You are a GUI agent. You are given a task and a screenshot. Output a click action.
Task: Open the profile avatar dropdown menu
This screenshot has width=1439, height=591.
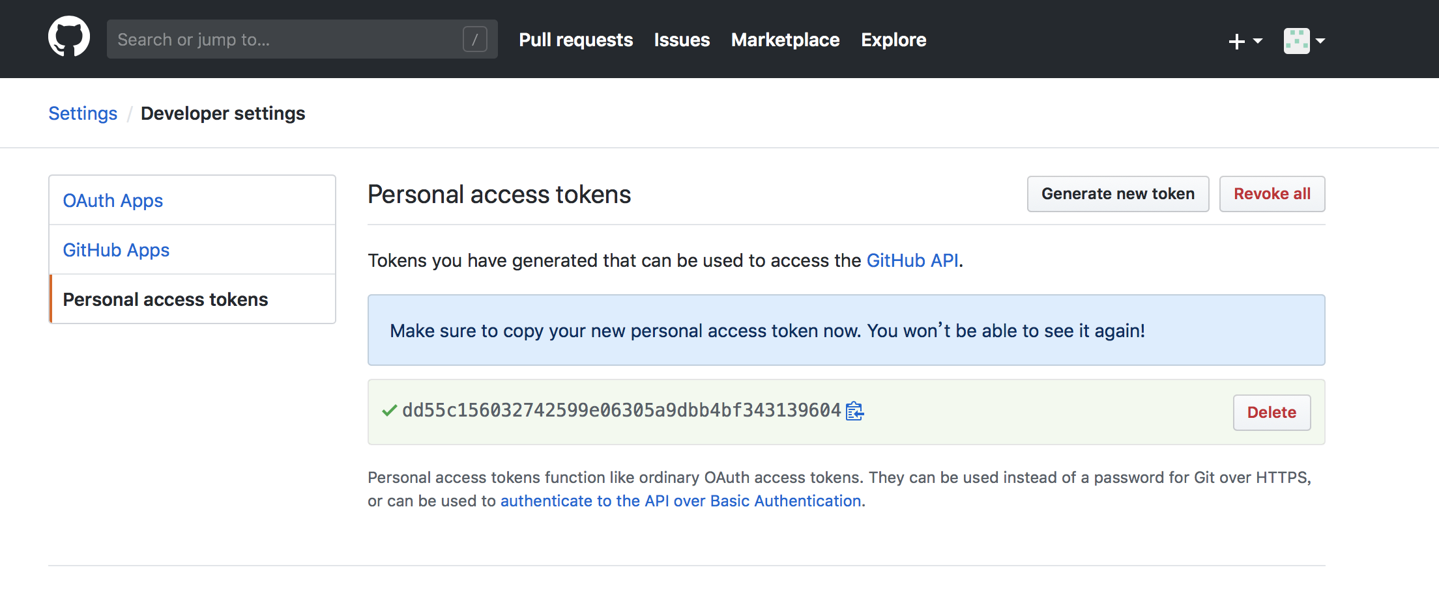[x=1304, y=41]
